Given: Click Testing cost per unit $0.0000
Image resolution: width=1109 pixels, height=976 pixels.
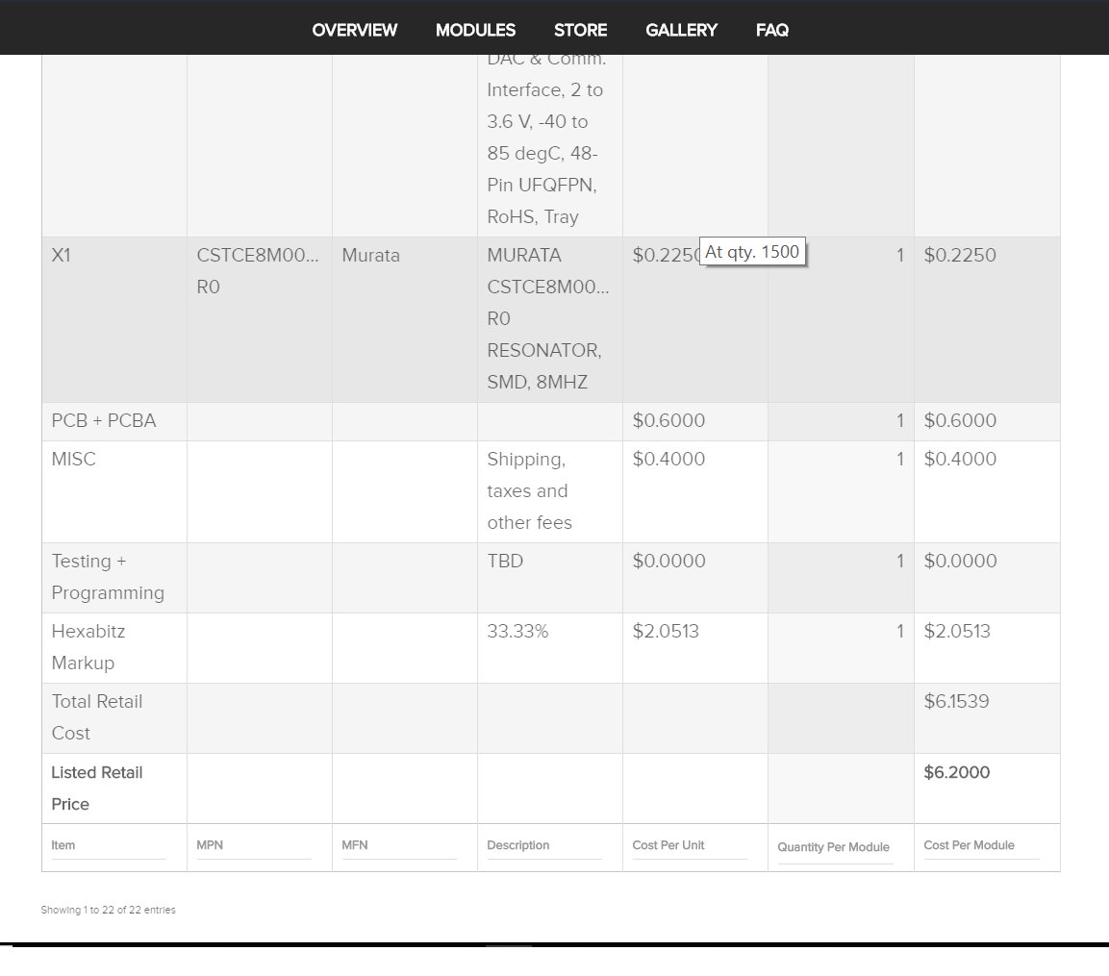Looking at the screenshot, I should click(668, 561).
